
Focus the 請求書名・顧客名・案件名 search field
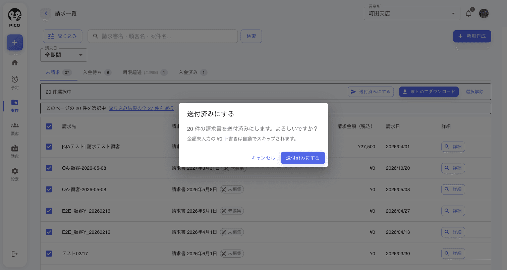pos(163,36)
